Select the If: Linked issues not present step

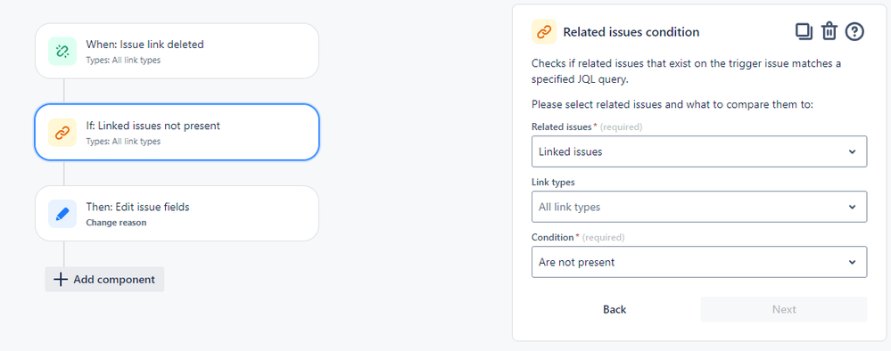pyautogui.click(x=177, y=133)
